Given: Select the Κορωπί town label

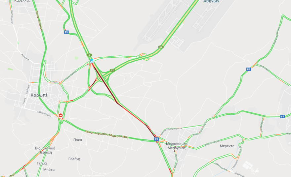Looking at the screenshot, I should click(39, 95).
